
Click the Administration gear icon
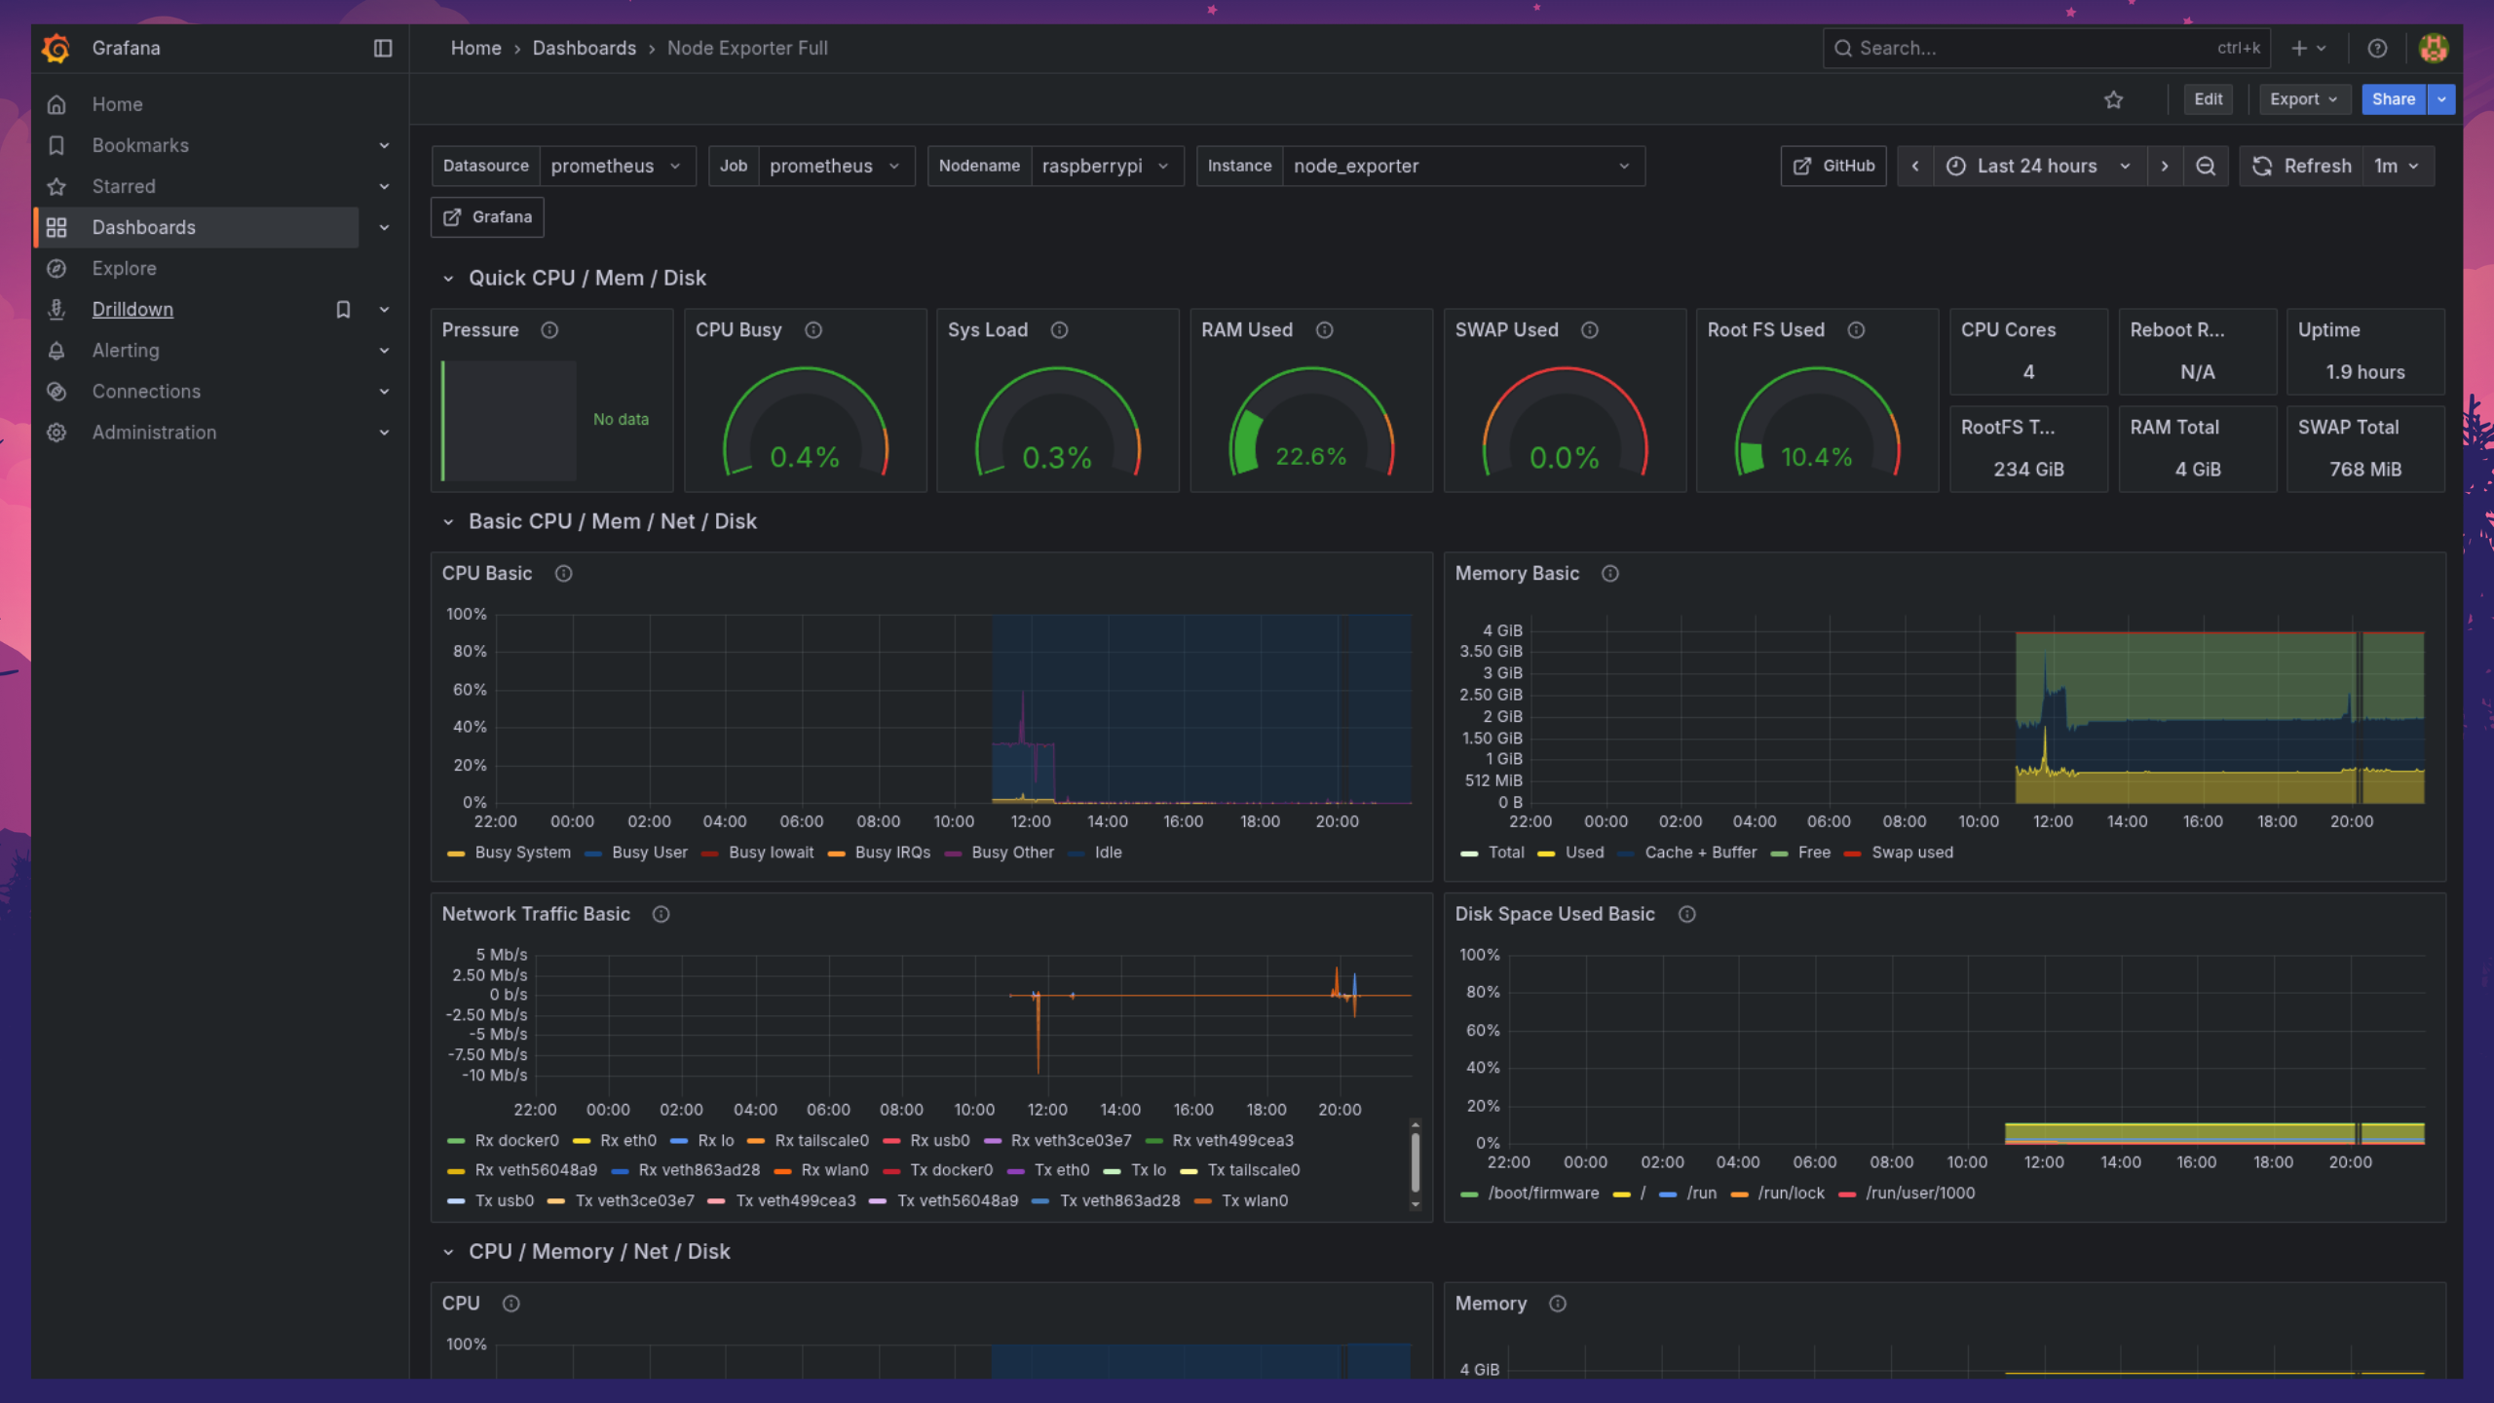click(57, 432)
